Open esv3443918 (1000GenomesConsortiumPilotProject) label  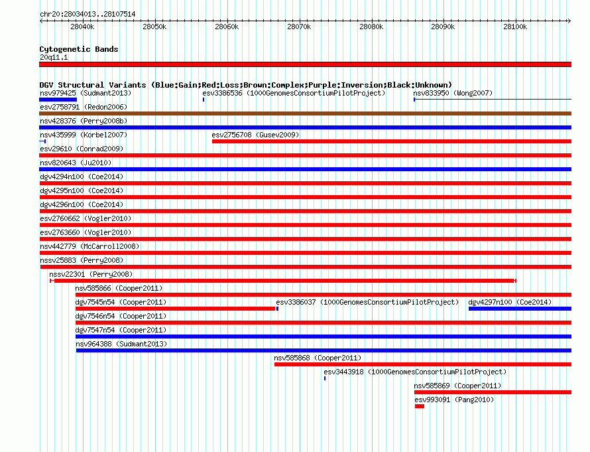point(415,372)
